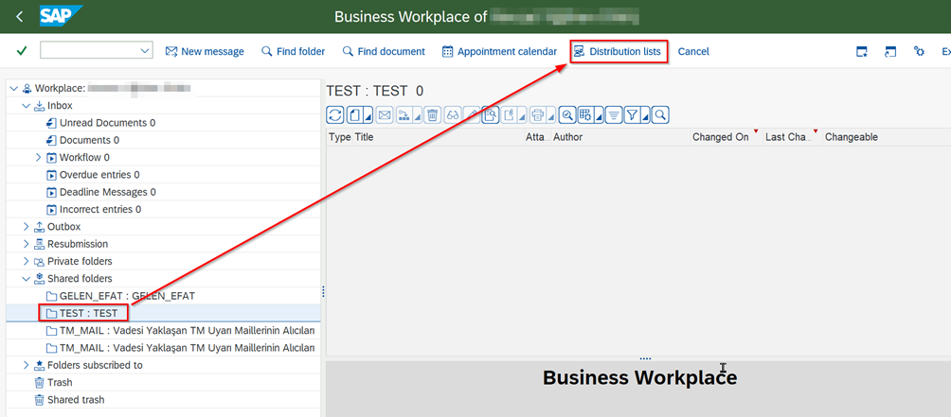Expand the Private folders node
The height and width of the screenshot is (417, 951).
[27, 261]
